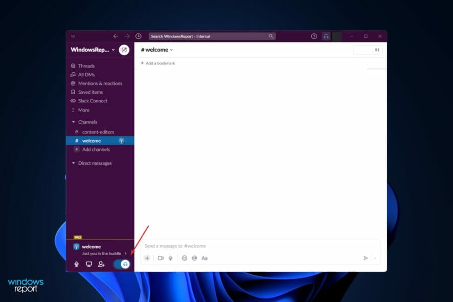Open Mentions & reactions
Image resolution: width=453 pixels, height=302 pixels.
(x=100, y=83)
